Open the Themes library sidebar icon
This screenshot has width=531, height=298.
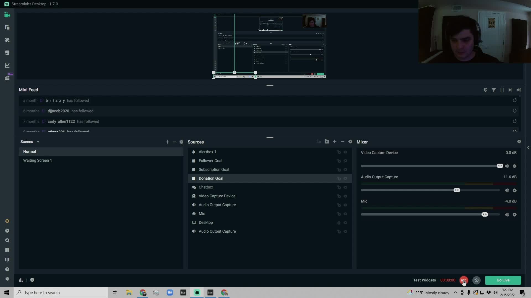pyautogui.click(x=7, y=40)
